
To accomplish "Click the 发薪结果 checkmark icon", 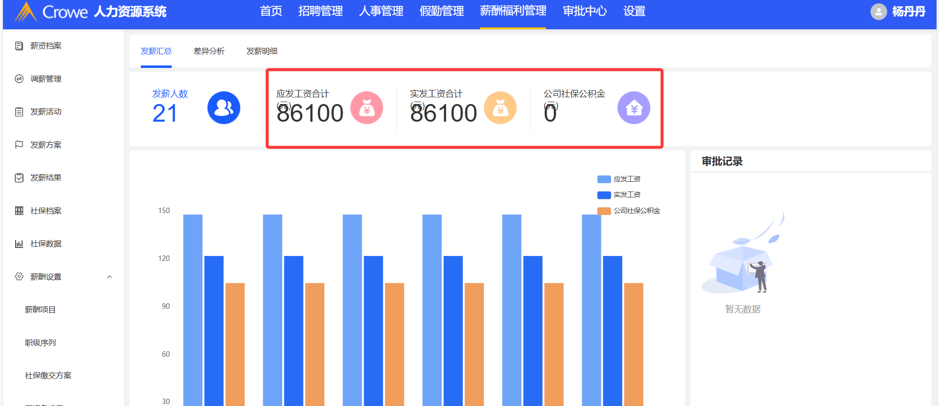I will (19, 178).
